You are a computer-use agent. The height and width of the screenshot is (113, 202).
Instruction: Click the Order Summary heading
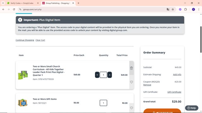154,52
